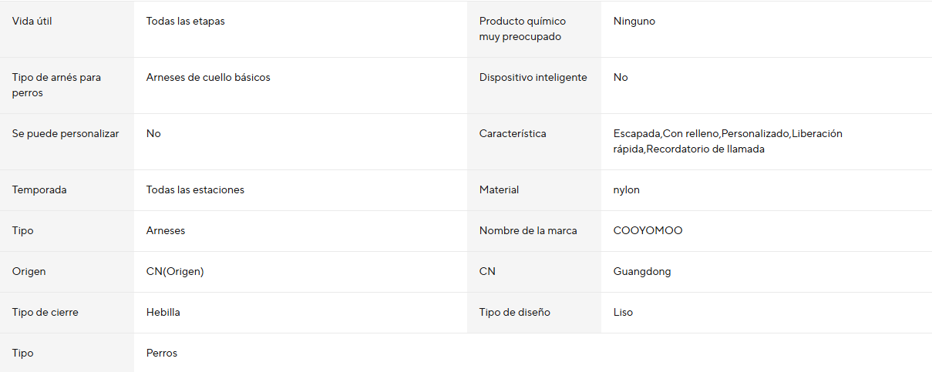Click the 'nylon' material value
Screen dimensions: 932x372
(626, 190)
